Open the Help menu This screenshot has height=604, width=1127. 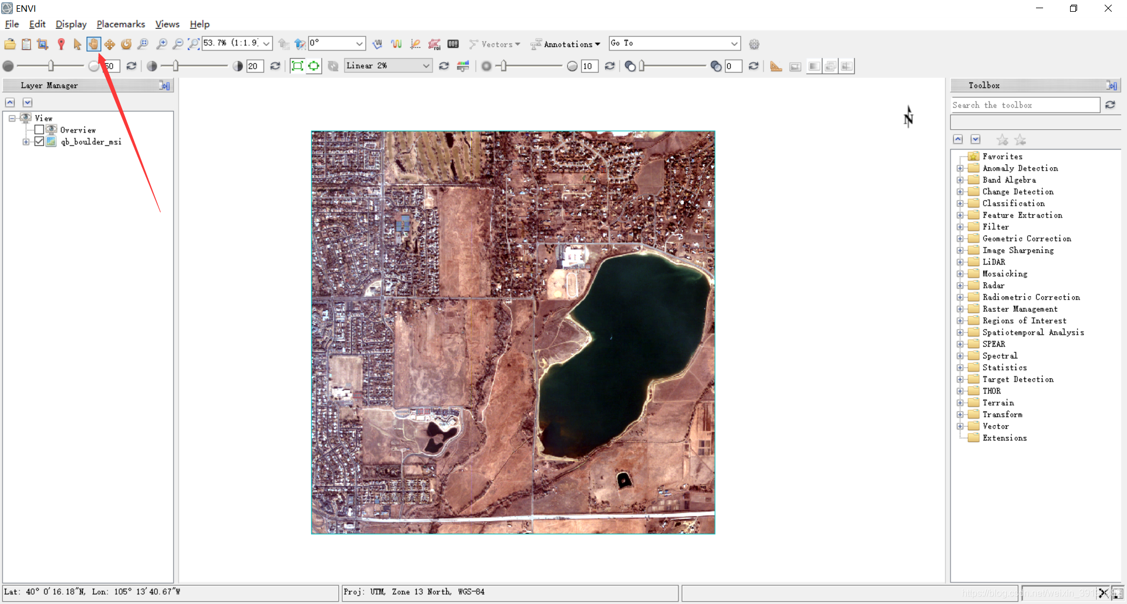(200, 24)
